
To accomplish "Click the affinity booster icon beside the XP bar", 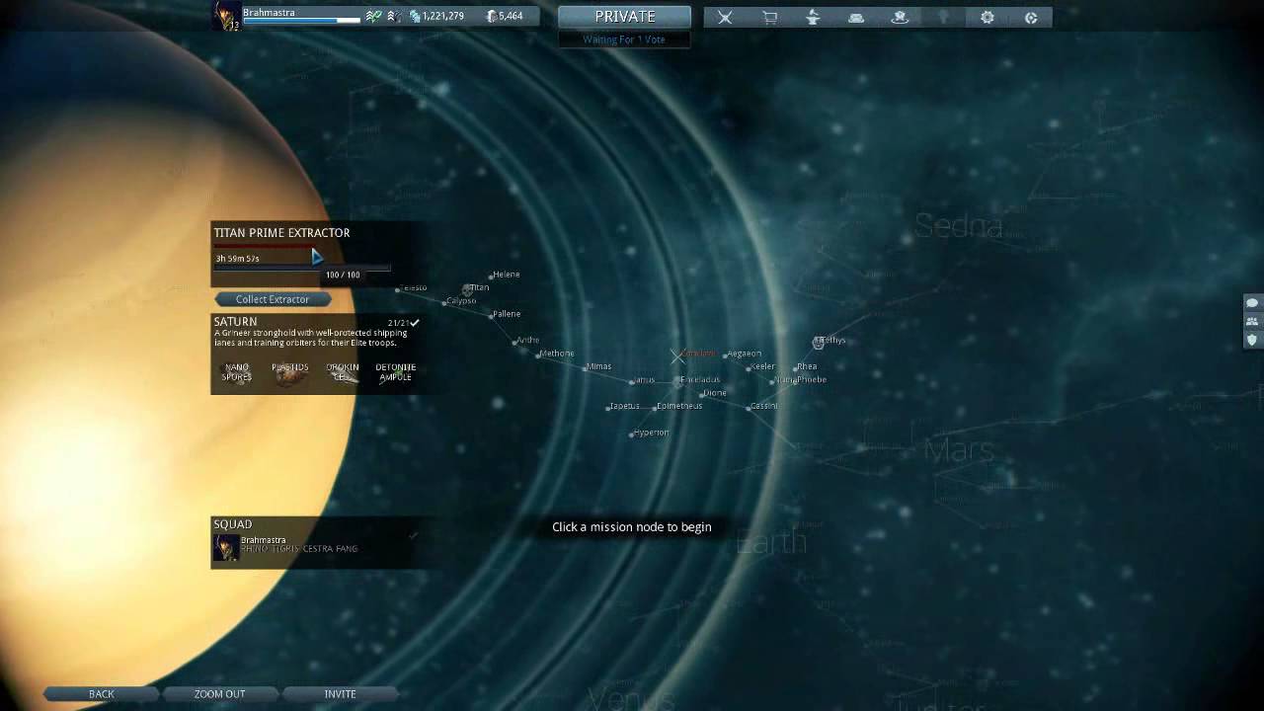I will coord(373,16).
